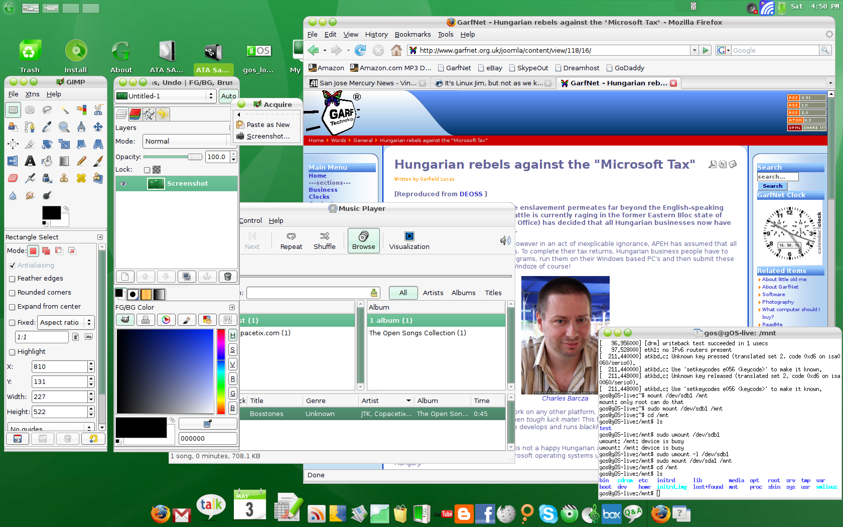Screen dimensions: 843x527
Task: Select the Text tool in GIMP
Action: 30,161
